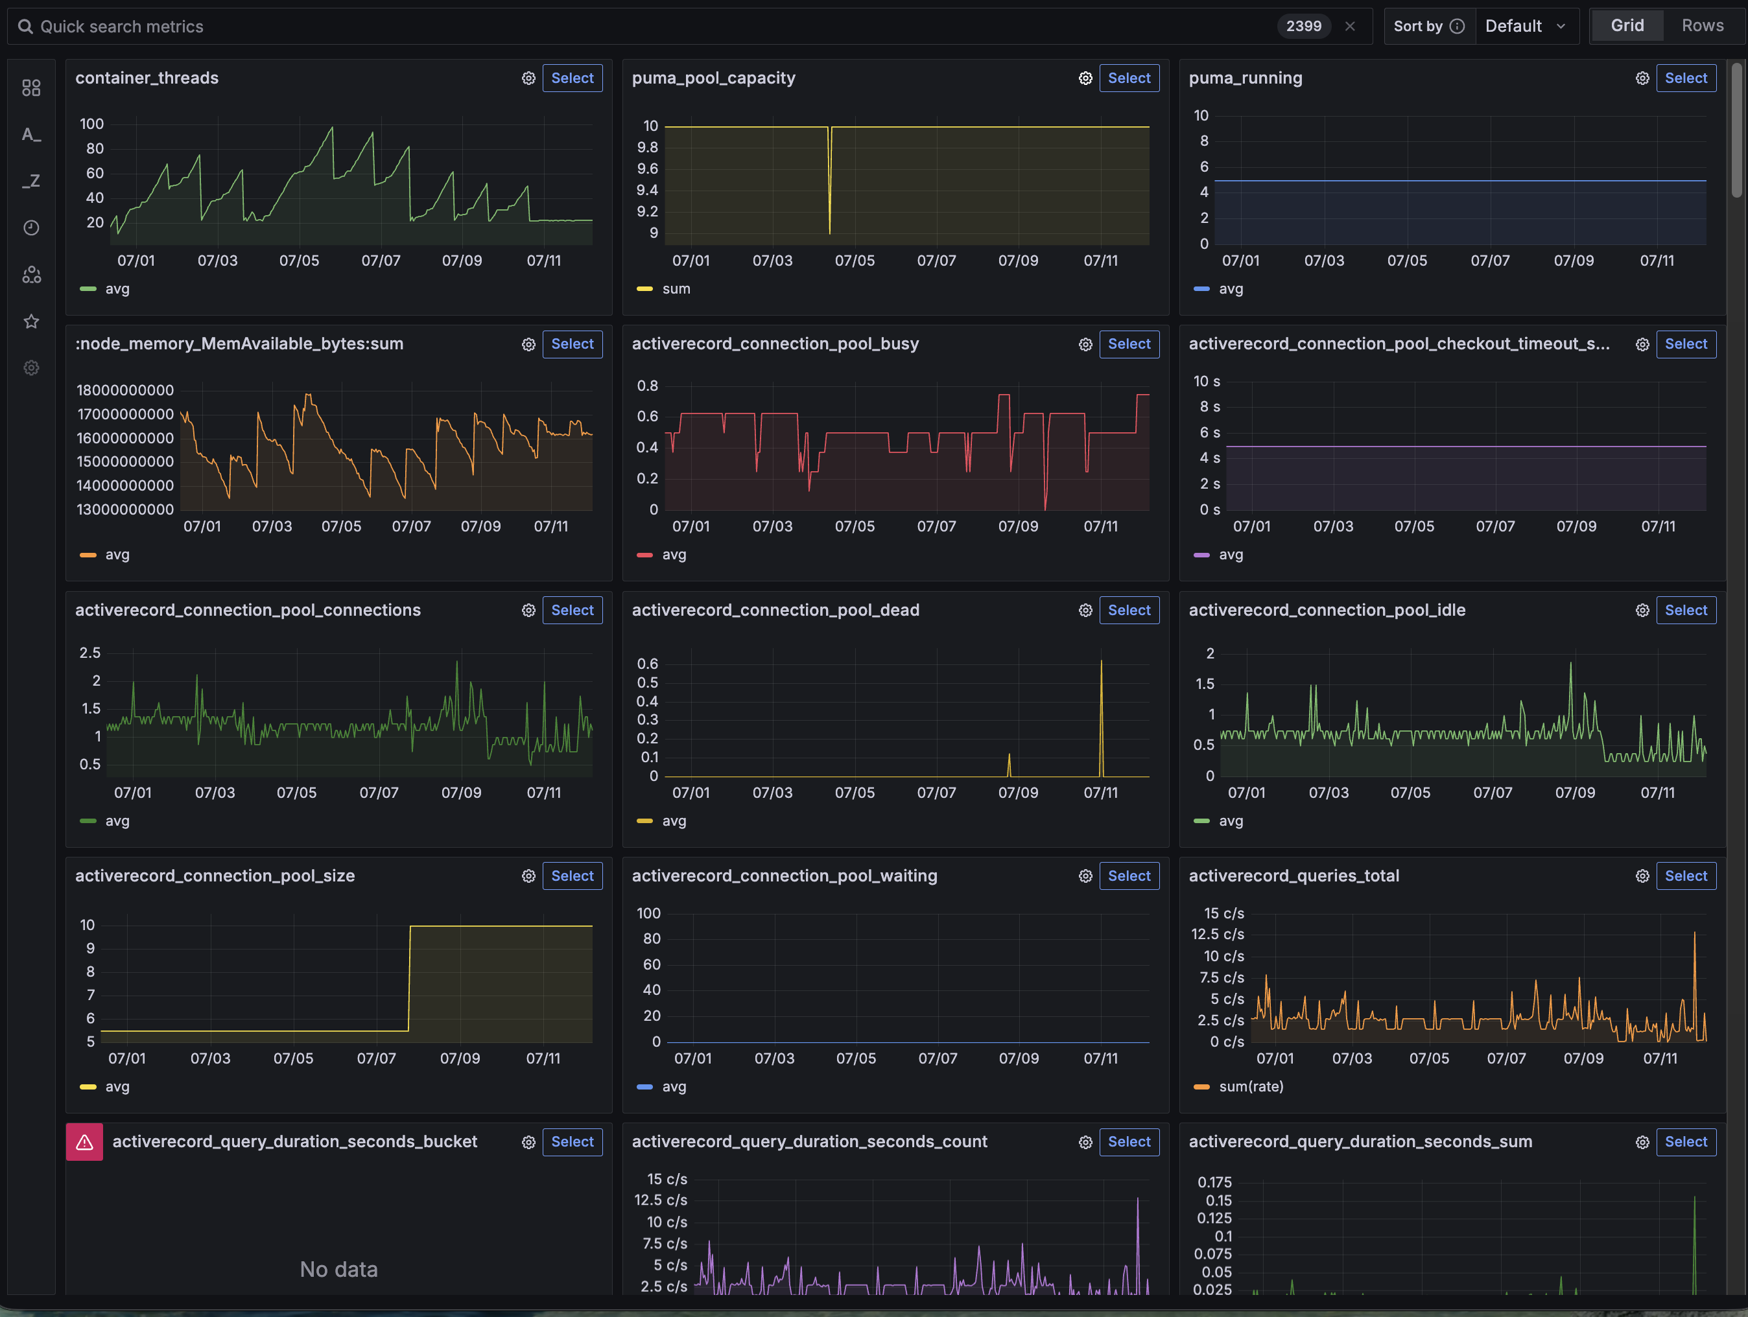Switch to Rows layout view
This screenshot has width=1748, height=1317.
[x=1702, y=26]
